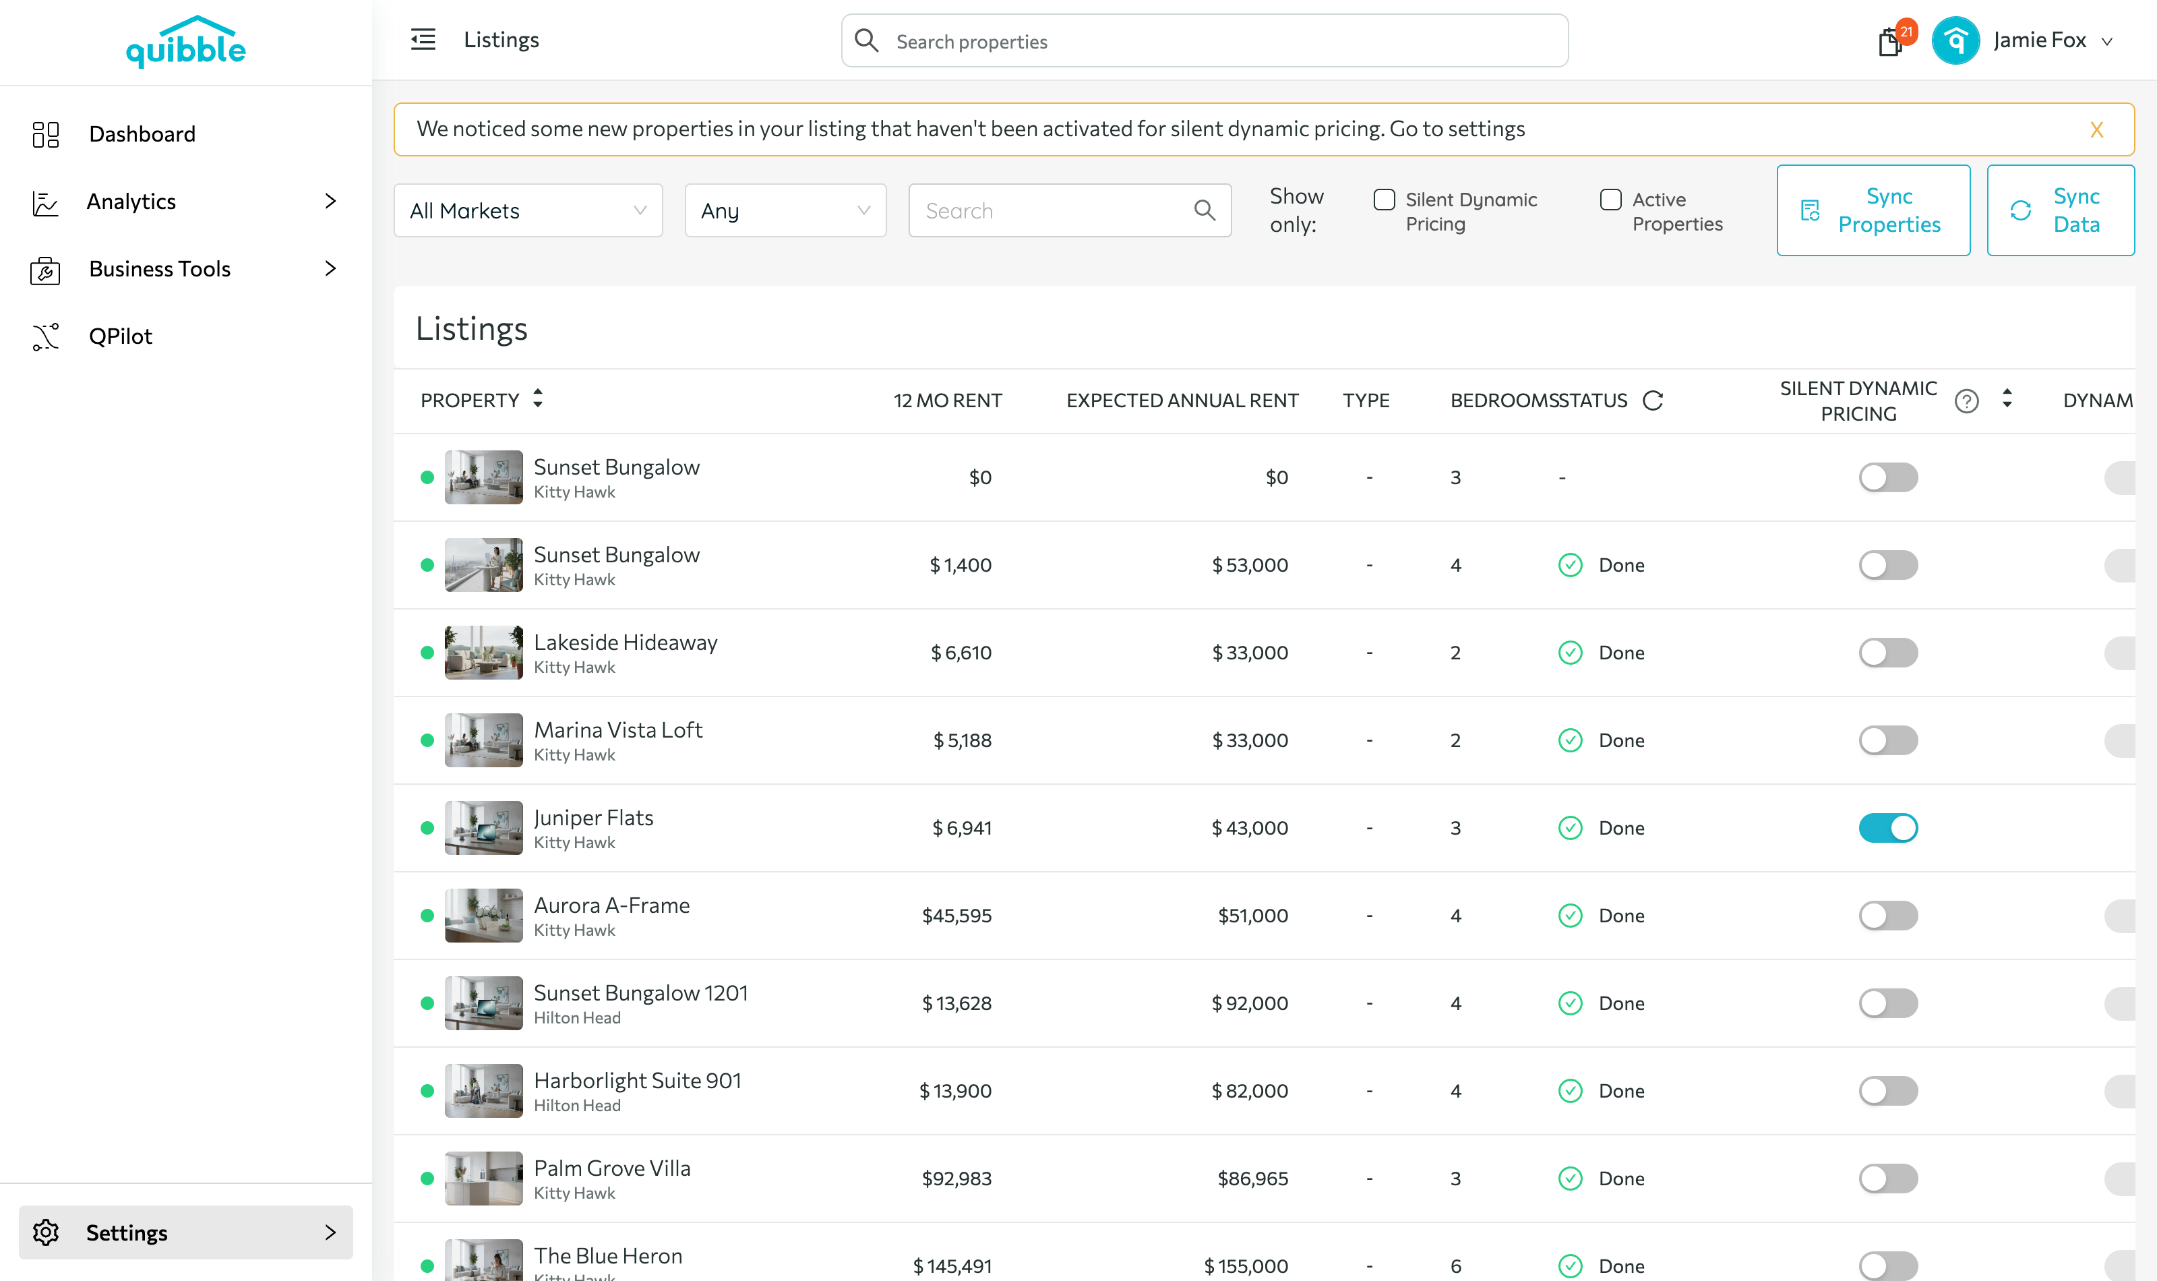The width and height of the screenshot is (2157, 1281).
Task: Expand the Business Tools submenu chevron
Action: point(330,268)
